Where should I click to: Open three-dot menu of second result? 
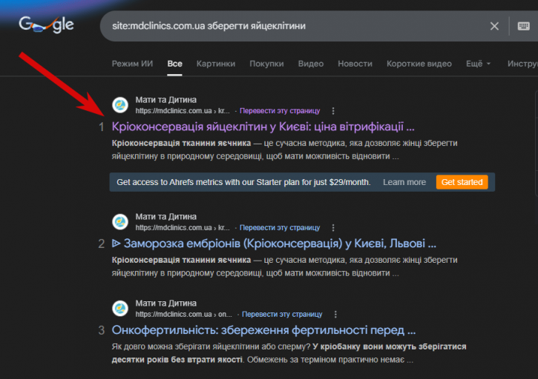click(333, 228)
